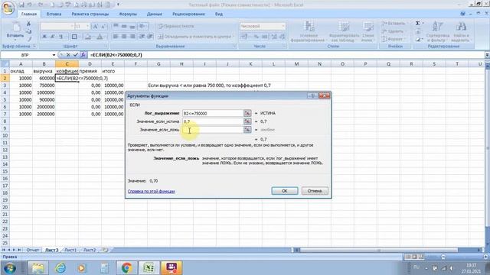Screen dimensions: 490x275
Task: Open Google Chrome from the taskbar
Action: click(126, 268)
